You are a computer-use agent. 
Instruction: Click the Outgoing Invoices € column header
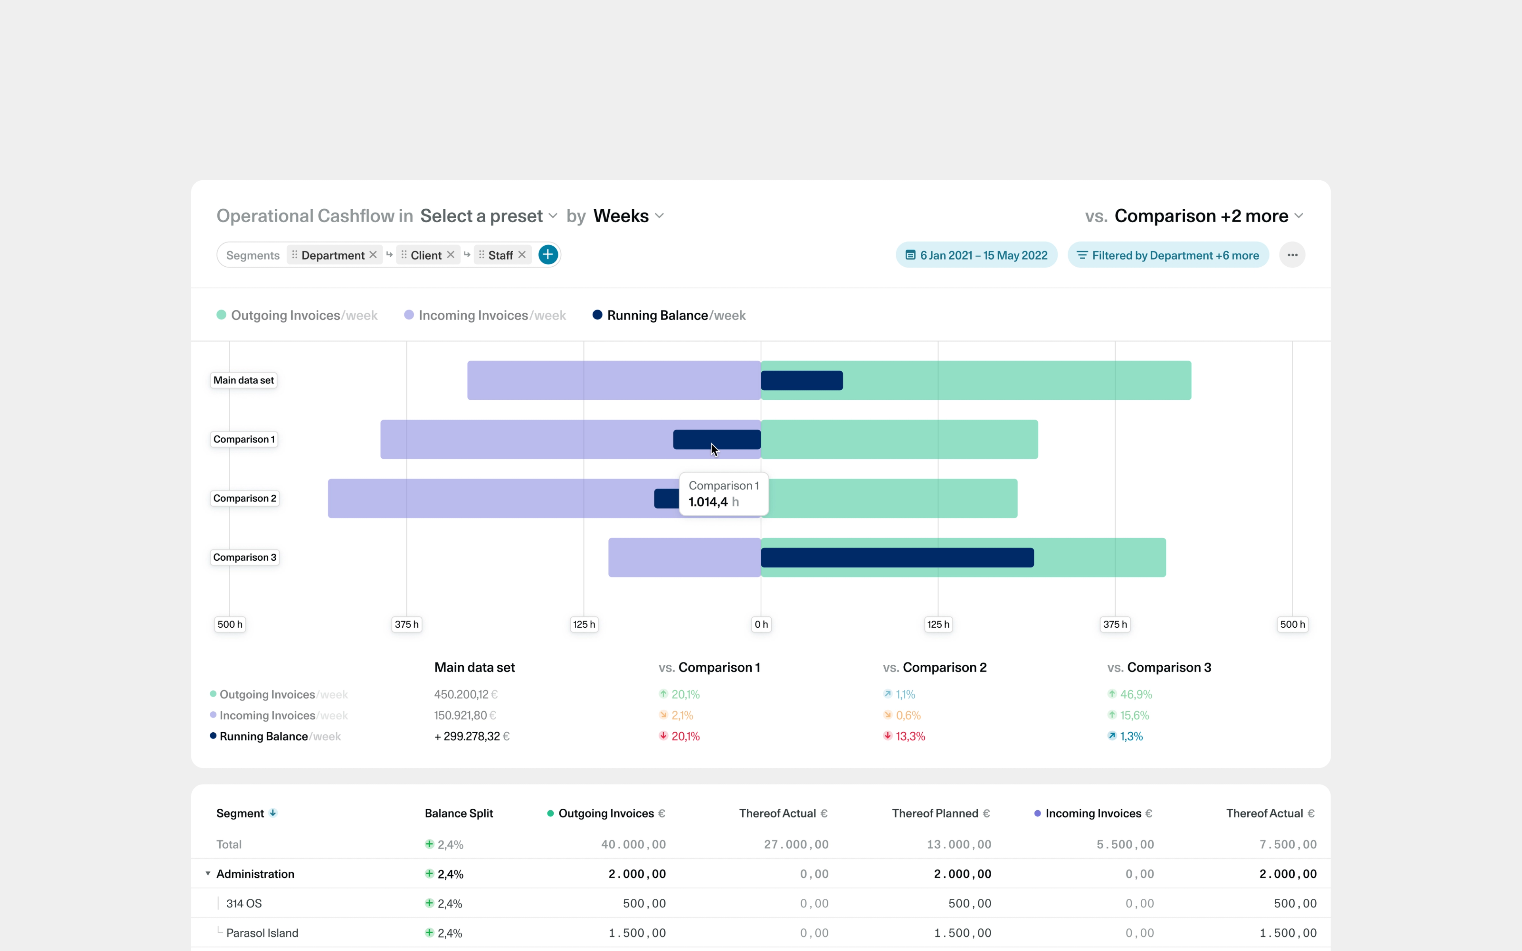click(x=606, y=813)
